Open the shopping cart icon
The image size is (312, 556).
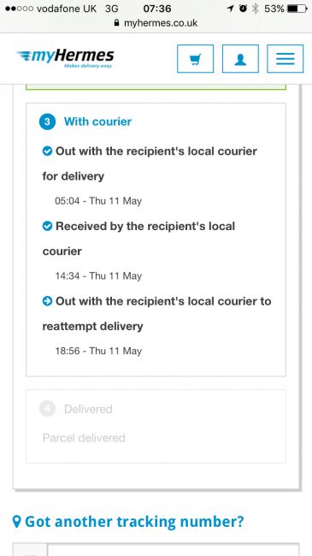coord(196,58)
